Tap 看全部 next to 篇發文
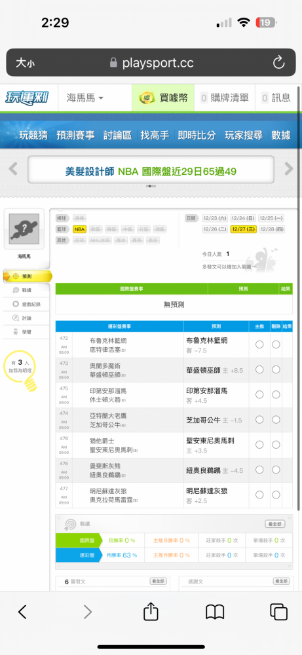This screenshot has width=302, height=655. 159,581
